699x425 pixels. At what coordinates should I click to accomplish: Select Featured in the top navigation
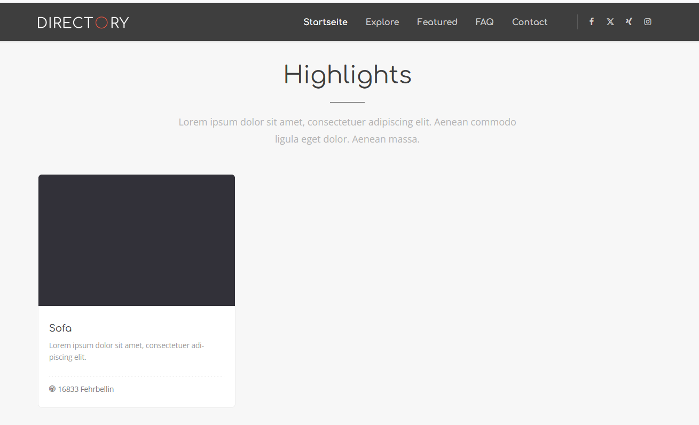click(437, 22)
